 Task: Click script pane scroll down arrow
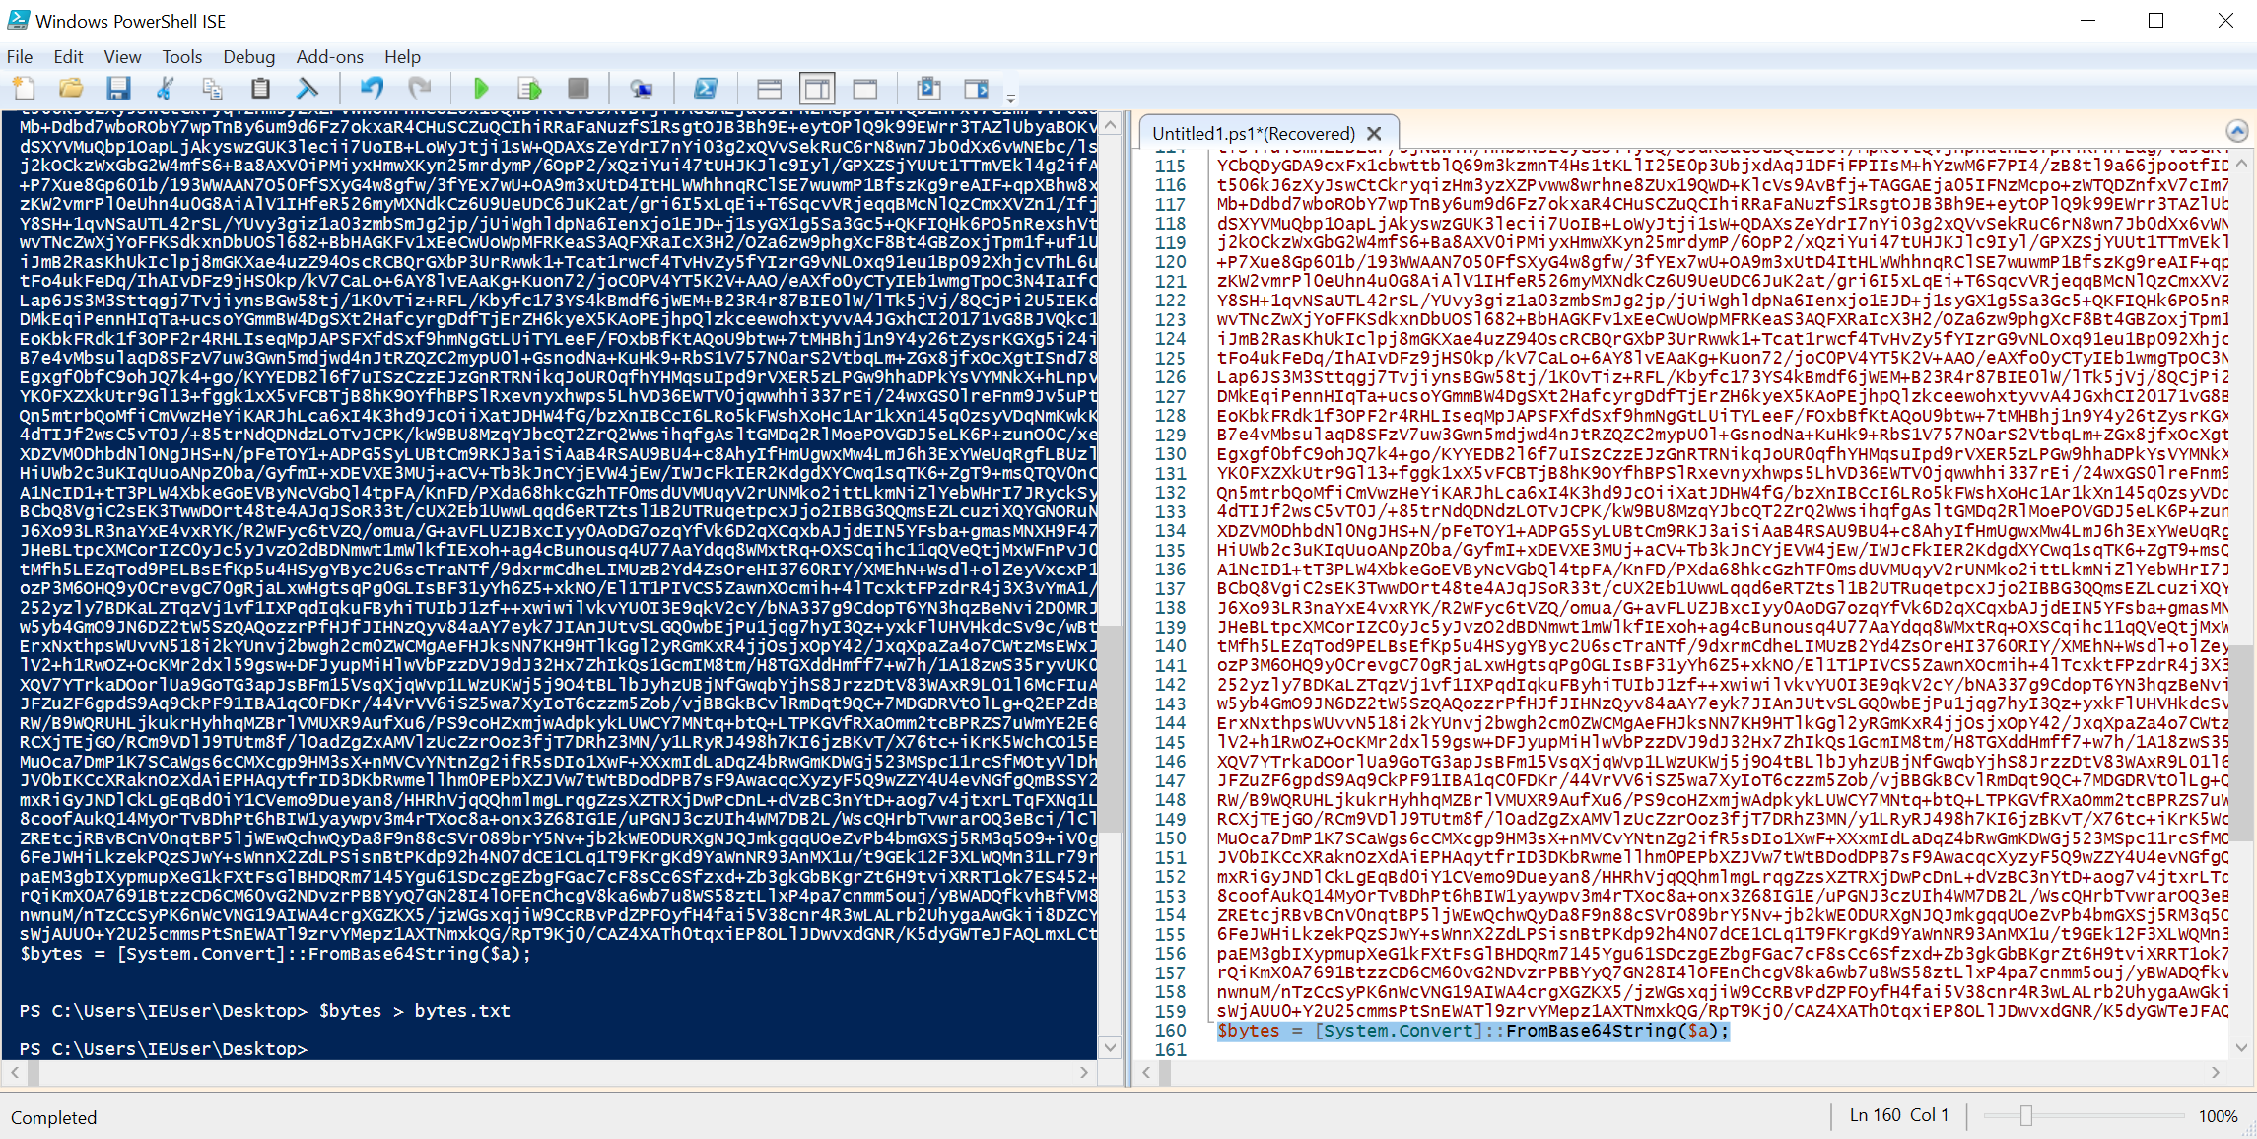point(2242,1047)
